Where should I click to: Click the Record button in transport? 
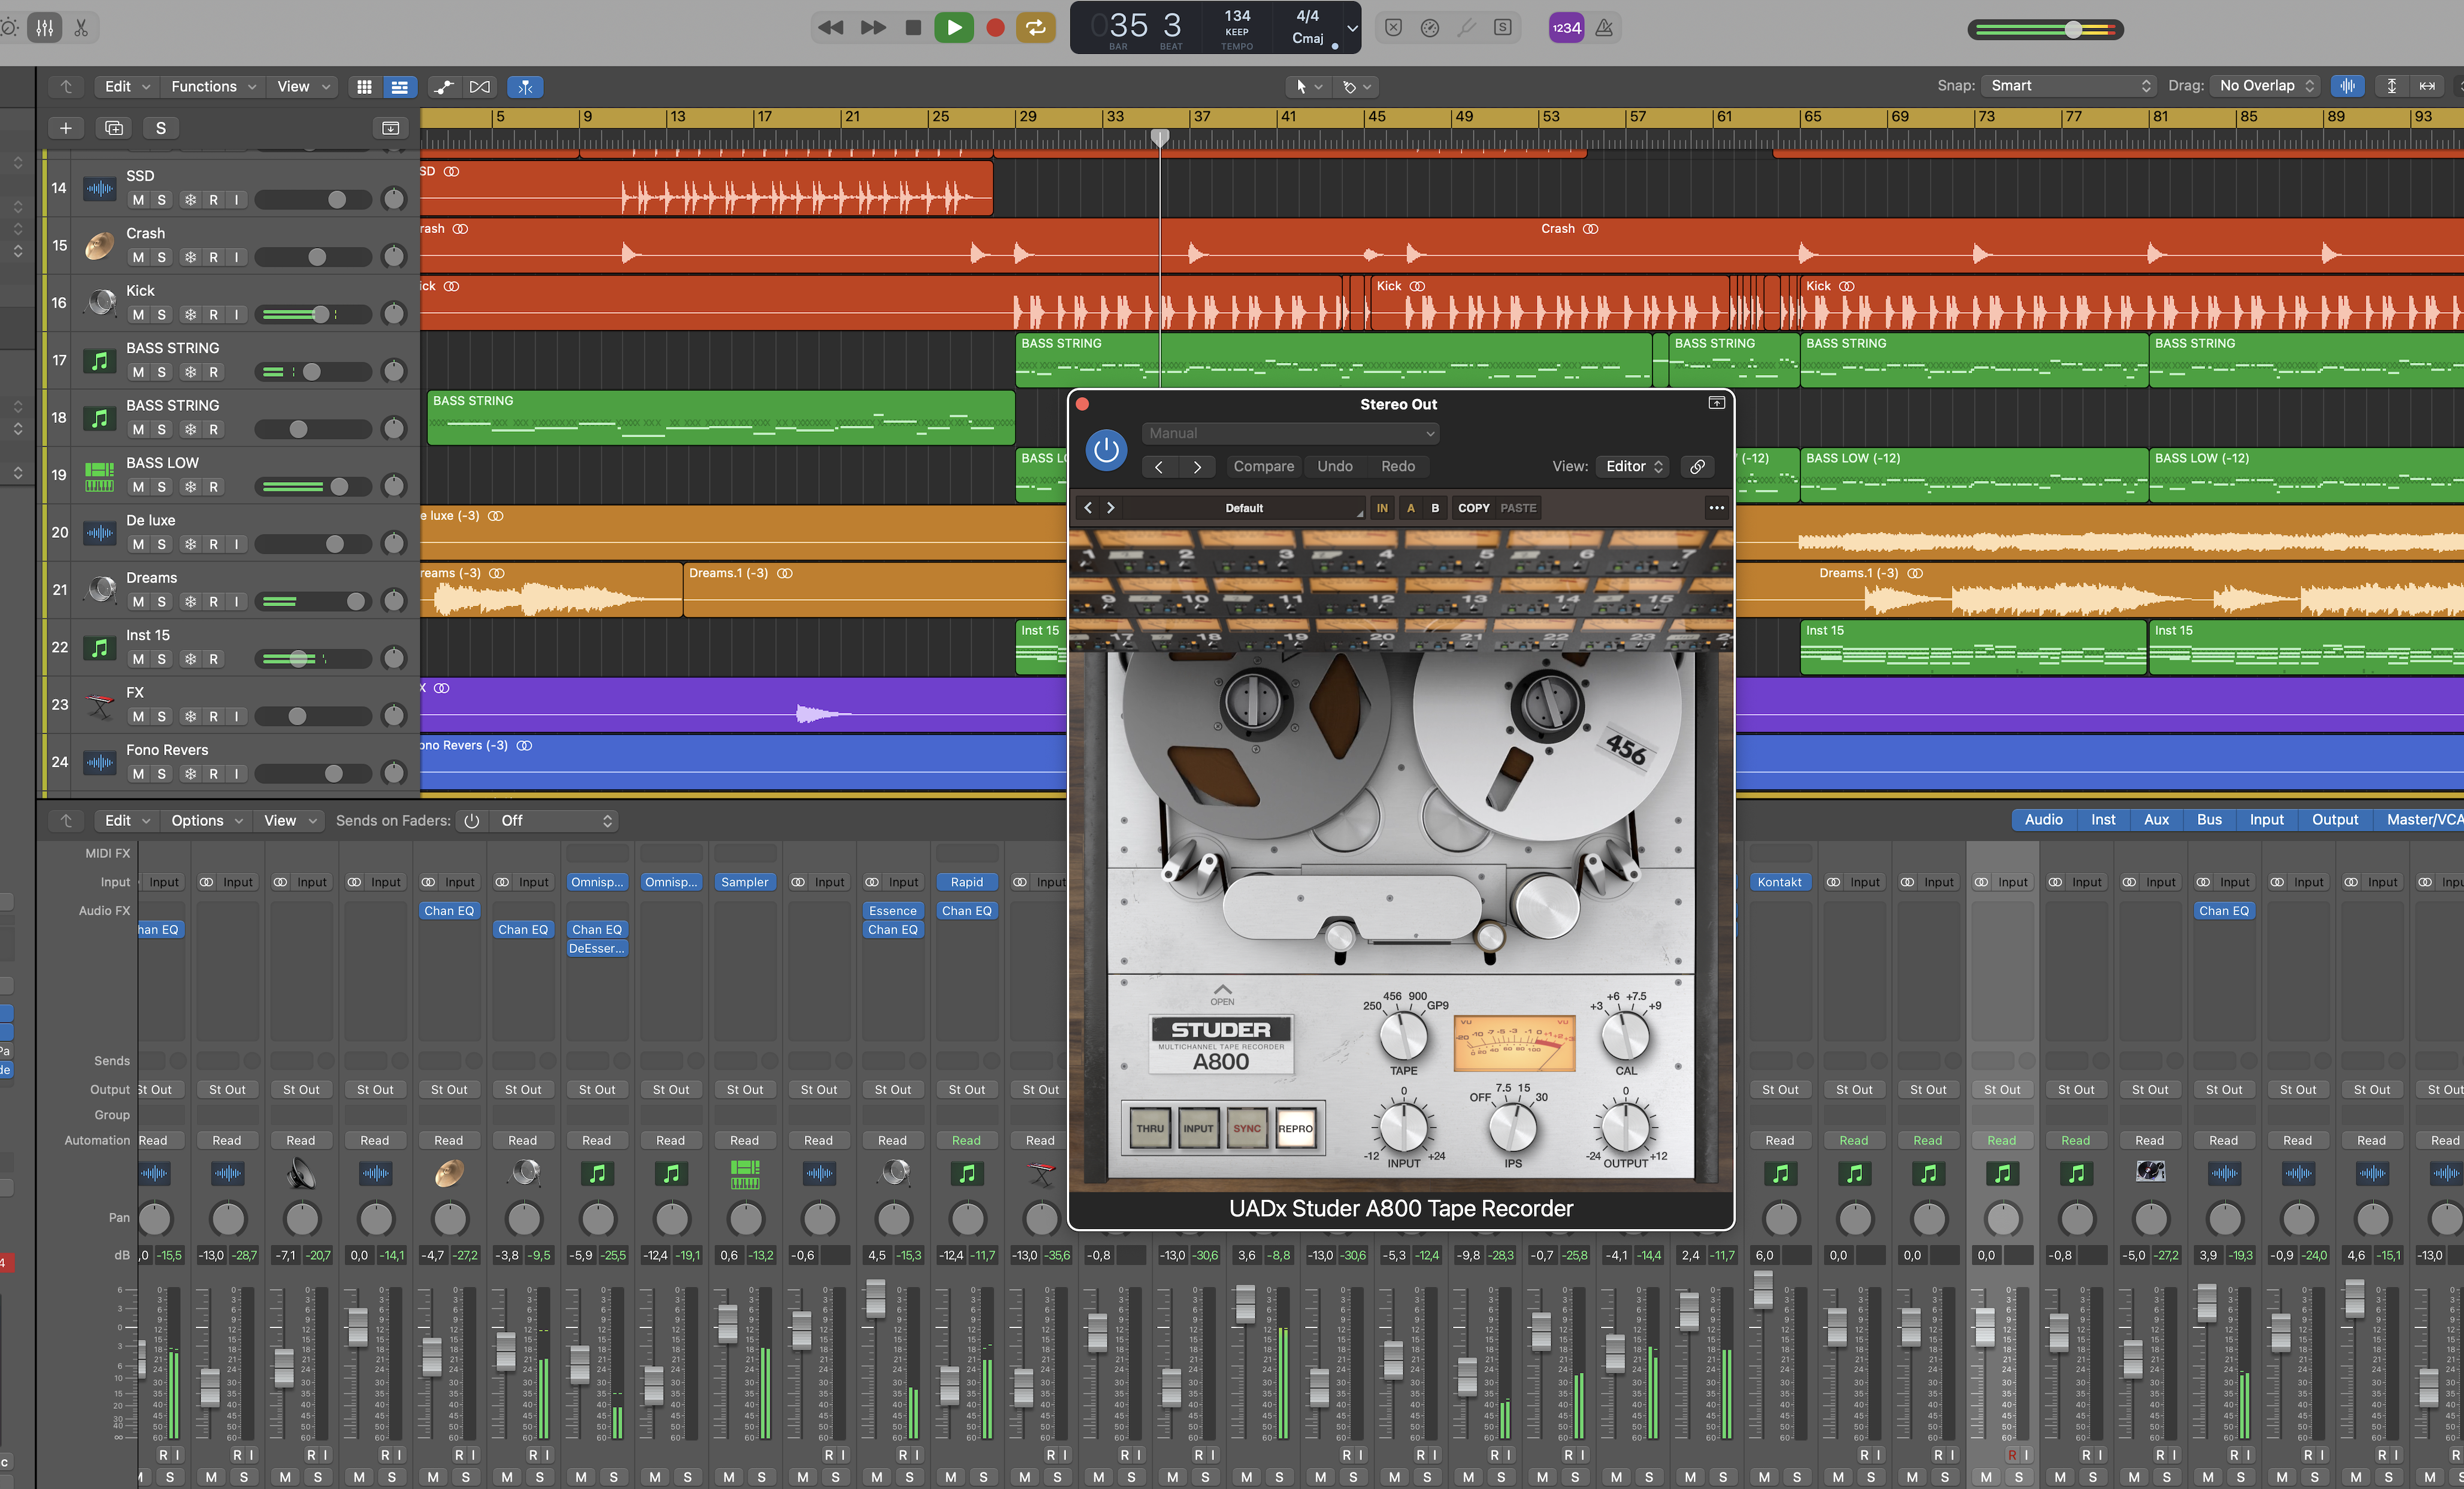pyautogui.click(x=995, y=28)
